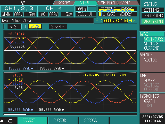This screenshot has height=124, width=165.
Task: Click the PLL: U1 source setting
Action: click(85, 14)
